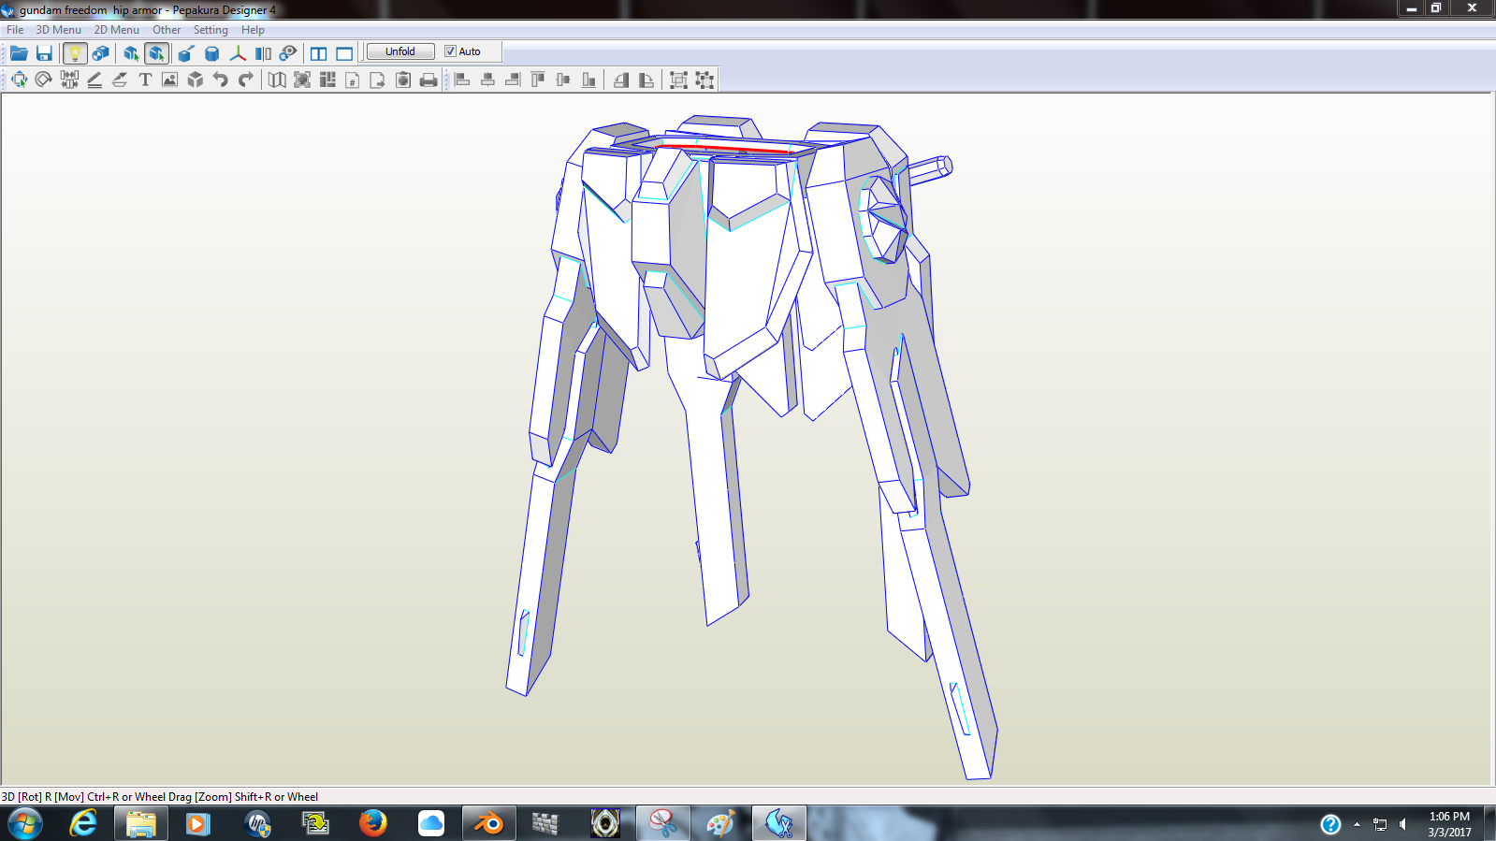Toggle the light bulb lighting button
Screen dimensions: 1496x841
(75, 53)
